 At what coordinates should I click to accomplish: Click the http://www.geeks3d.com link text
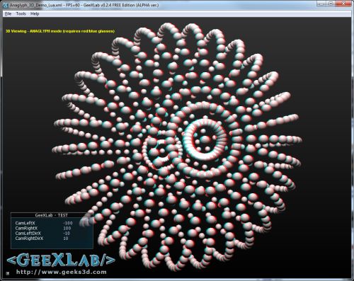click(x=62, y=272)
